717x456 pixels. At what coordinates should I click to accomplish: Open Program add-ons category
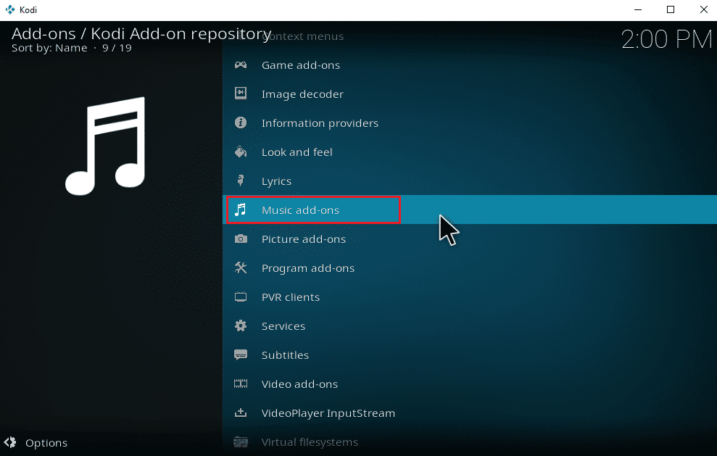tap(470, 268)
